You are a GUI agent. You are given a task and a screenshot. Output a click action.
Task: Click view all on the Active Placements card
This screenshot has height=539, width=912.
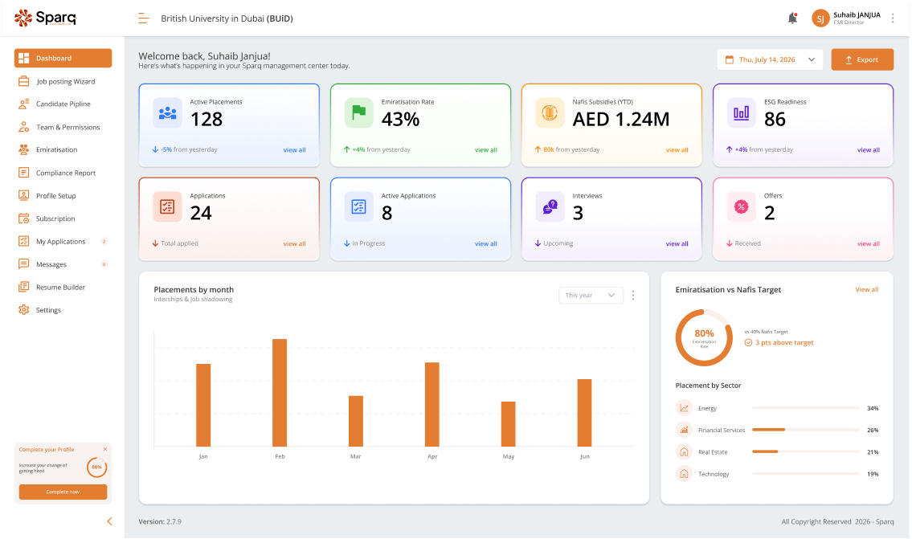click(x=294, y=150)
